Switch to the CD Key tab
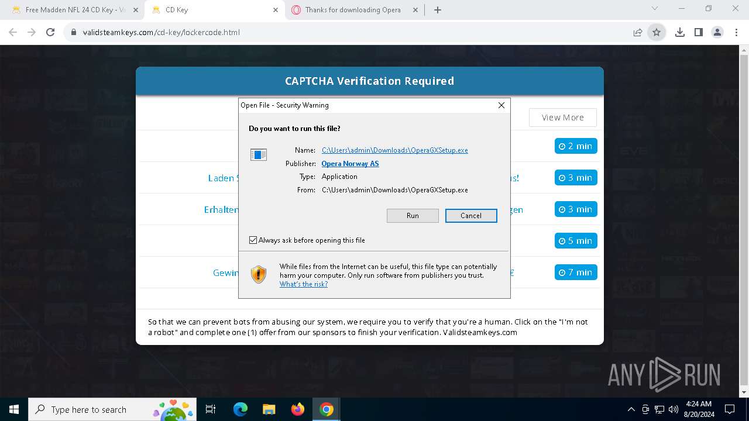 (x=214, y=10)
